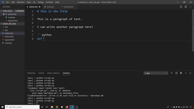Select layout.html under Open Editors
The height and width of the screenshot is (109, 194).
coord(12,21)
